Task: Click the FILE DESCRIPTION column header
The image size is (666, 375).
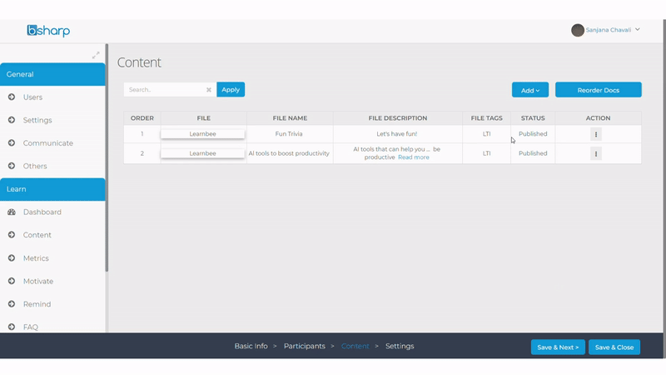Action: click(x=398, y=118)
